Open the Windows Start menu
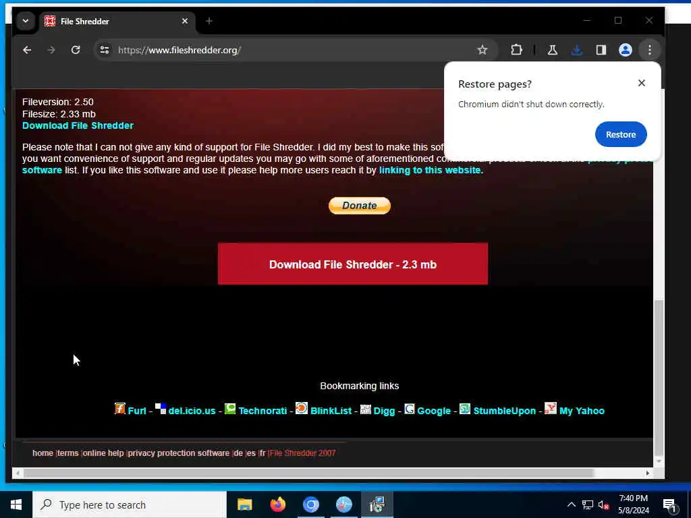The height and width of the screenshot is (518, 691). (16, 505)
